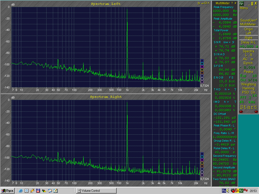Open the Menu in the control panel
This screenshot has height=194, width=259.
point(244,8)
